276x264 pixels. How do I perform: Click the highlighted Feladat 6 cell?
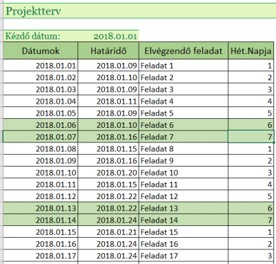click(184, 125)
